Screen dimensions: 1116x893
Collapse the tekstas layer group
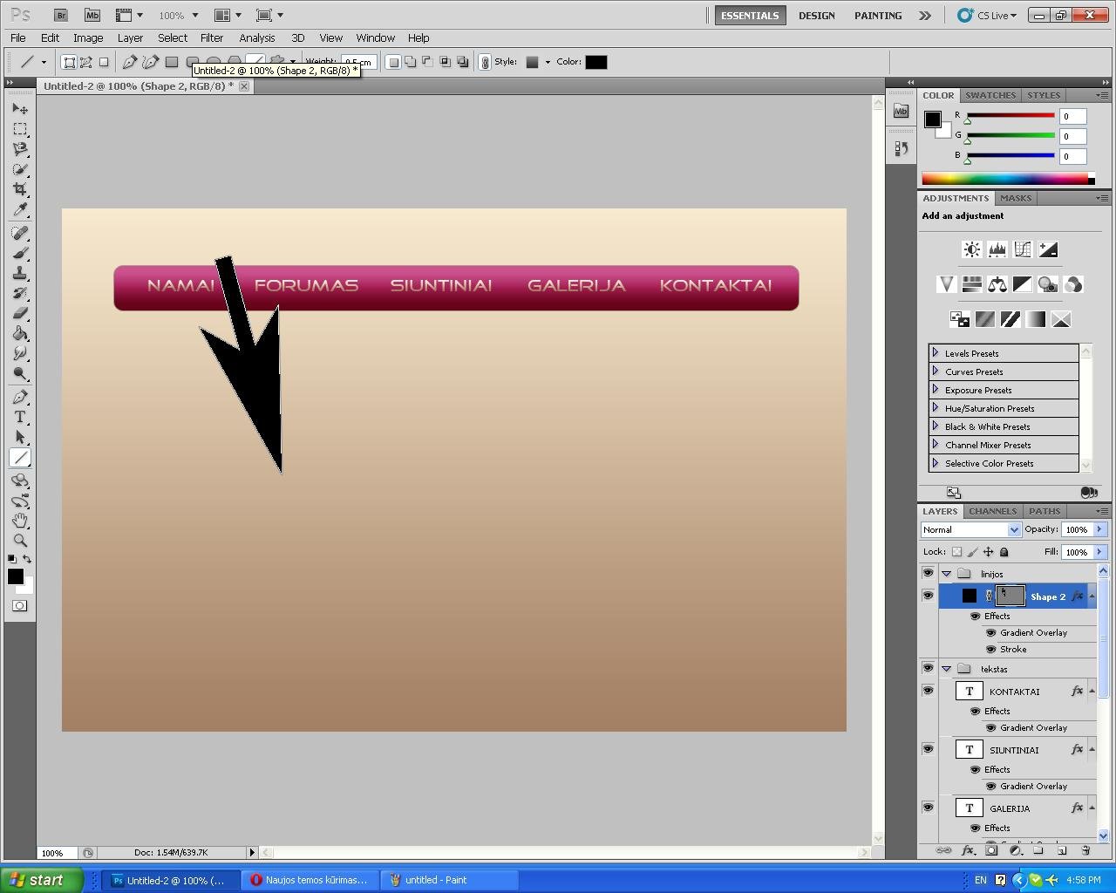tap(947, 669)
